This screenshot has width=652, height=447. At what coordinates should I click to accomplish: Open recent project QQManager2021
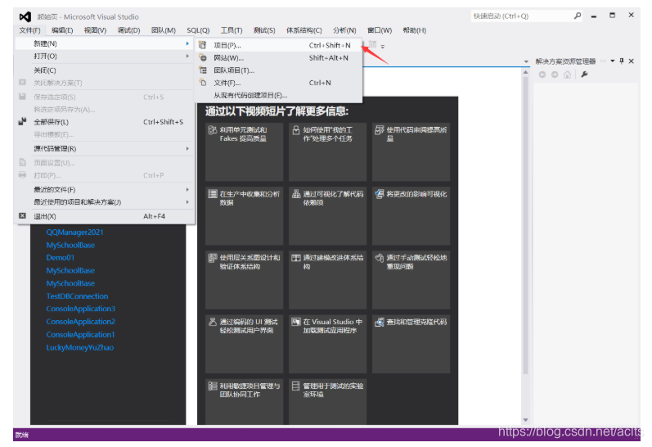74,232
